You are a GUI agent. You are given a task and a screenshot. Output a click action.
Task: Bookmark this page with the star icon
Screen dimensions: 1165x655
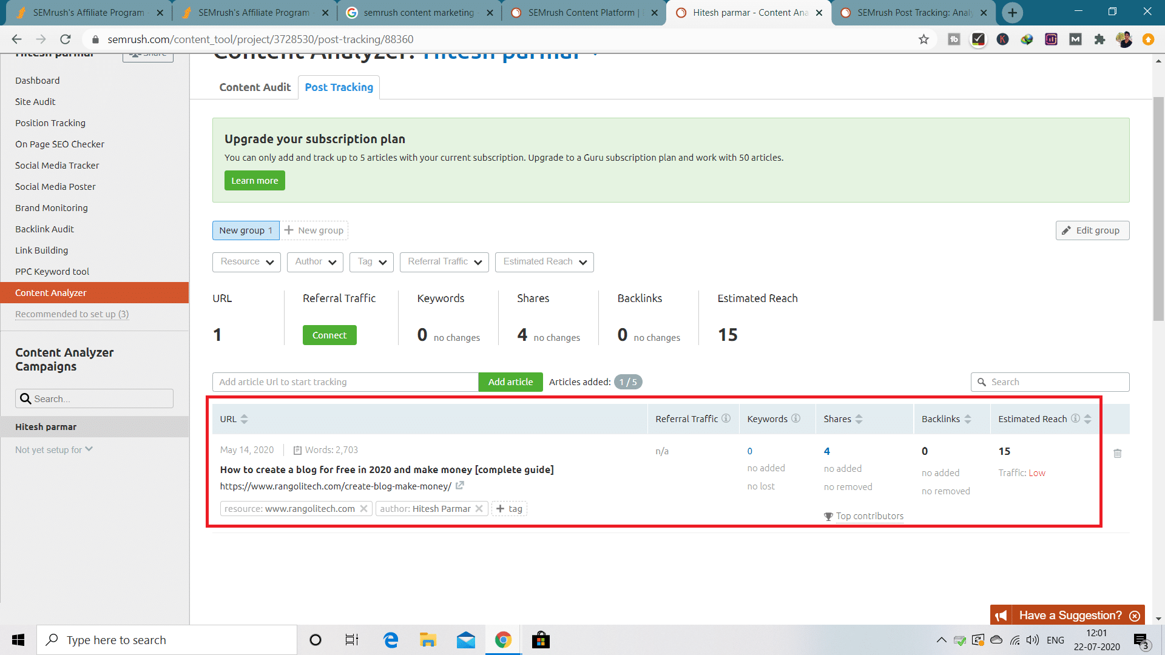(924, 39)
